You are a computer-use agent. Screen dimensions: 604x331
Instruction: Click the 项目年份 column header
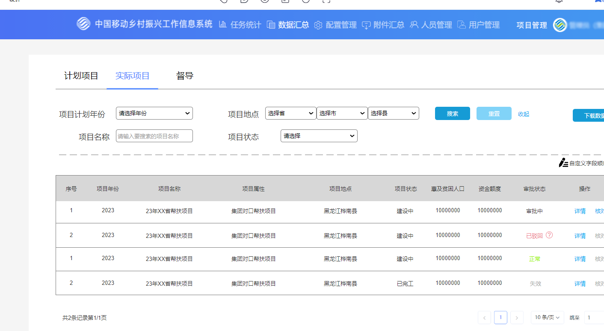point(108,189)
